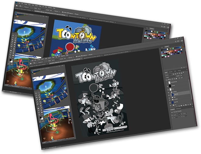Switch to the Color tab in back window
This screenshot has width=201, height=154.
[147, 28]
